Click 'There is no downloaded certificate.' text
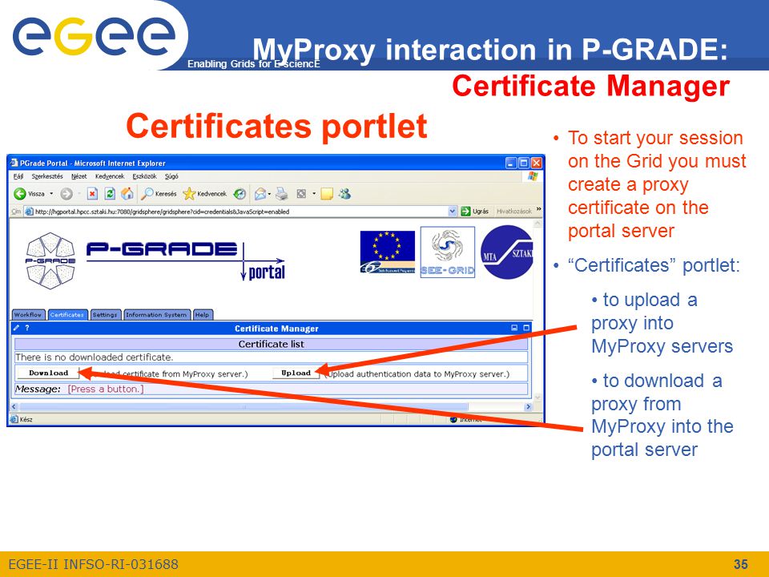This screenshot has width=769, height=577. (95, 357)
